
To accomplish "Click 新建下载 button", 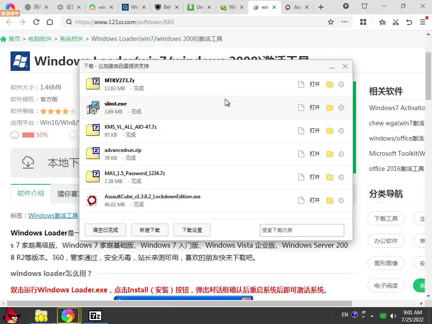I will click(x=150, y=230).
